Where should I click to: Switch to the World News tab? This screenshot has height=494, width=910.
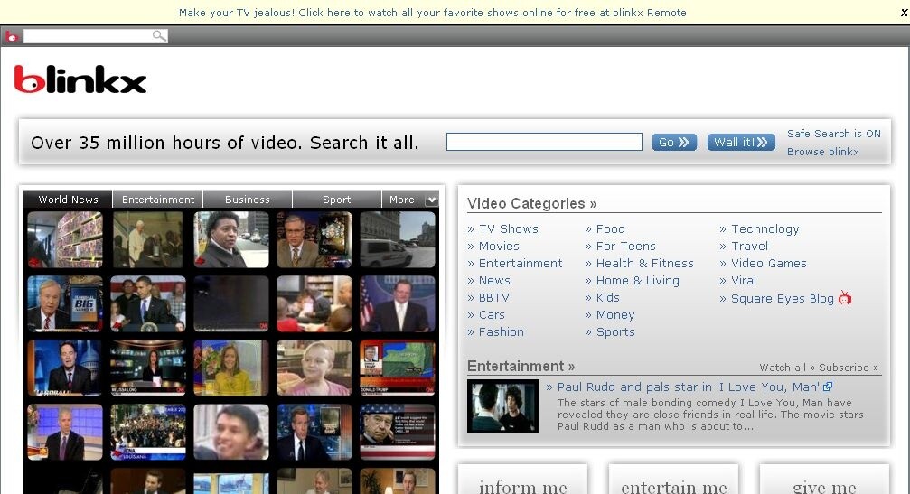click(69, 200)
